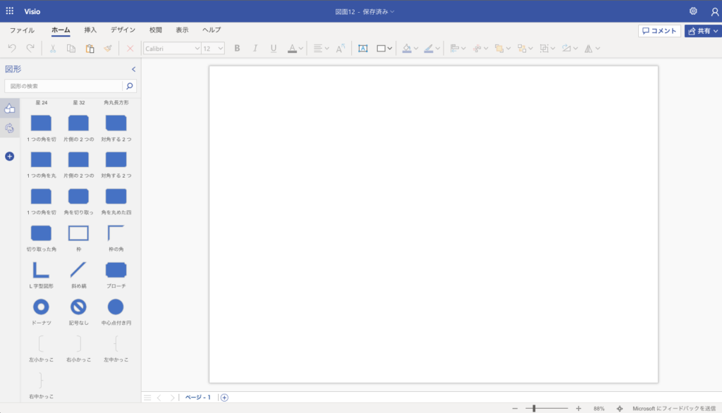
Task: Add a new page with plus icon
Action: point(224,397)
